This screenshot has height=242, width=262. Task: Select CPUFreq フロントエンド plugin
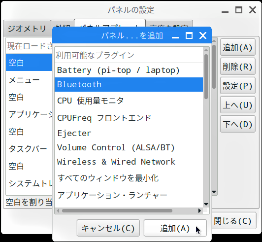(129, 118)
